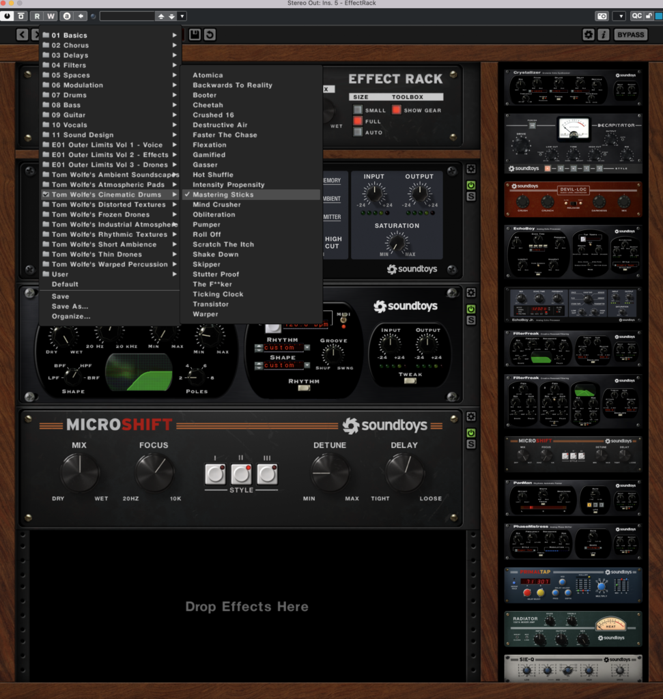Screen dimensions: 663x699
Task: Open the QC quick controls button
Action: tap(636, 16)
